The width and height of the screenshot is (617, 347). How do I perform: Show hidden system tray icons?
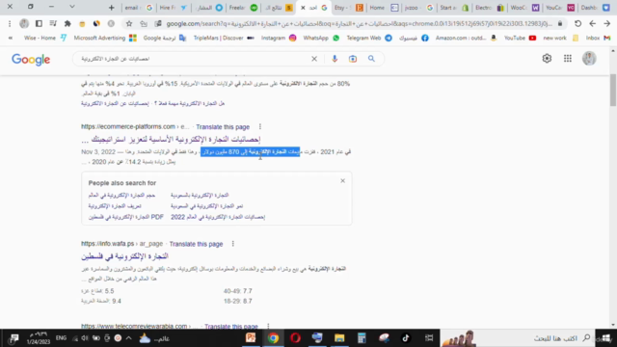pyautogui.click(x=128, y=338)
